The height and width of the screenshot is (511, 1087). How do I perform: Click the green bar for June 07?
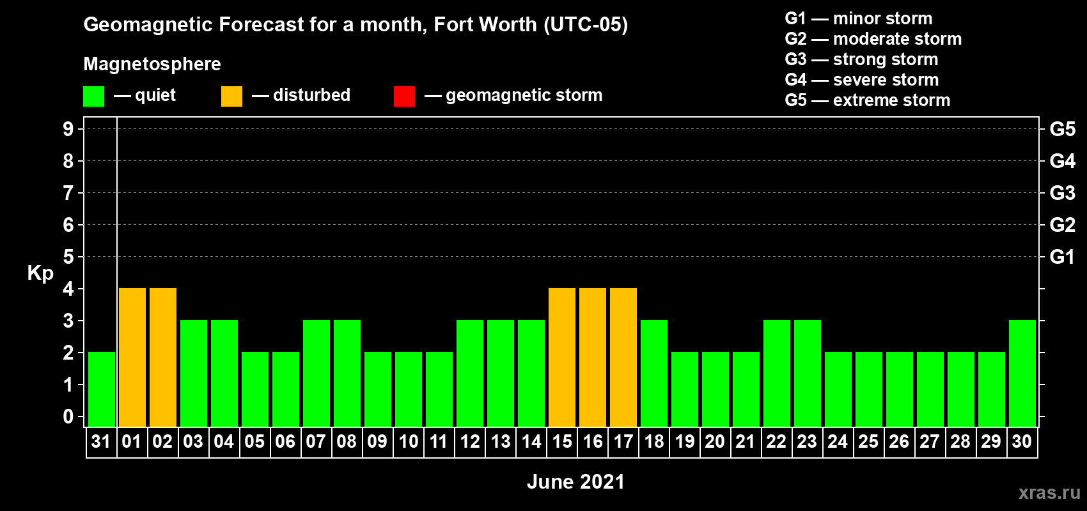317,373
